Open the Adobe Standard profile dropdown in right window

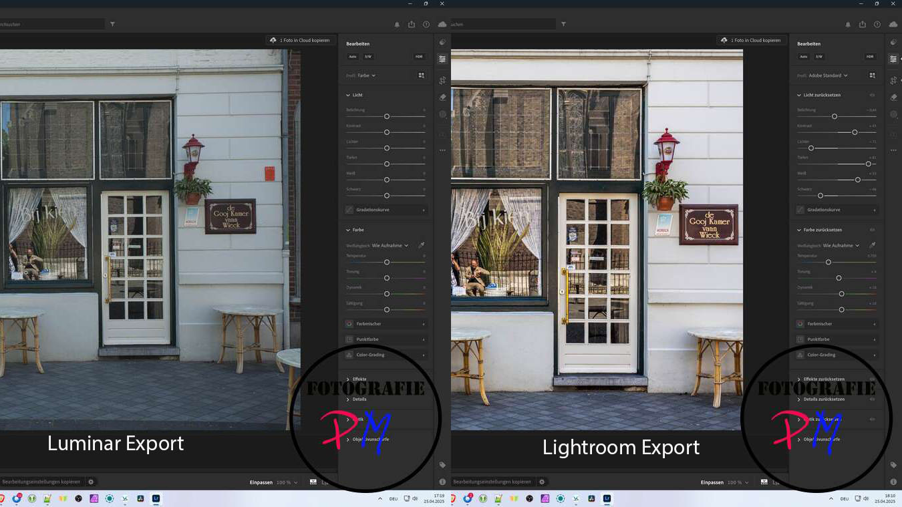coord(829,75)
